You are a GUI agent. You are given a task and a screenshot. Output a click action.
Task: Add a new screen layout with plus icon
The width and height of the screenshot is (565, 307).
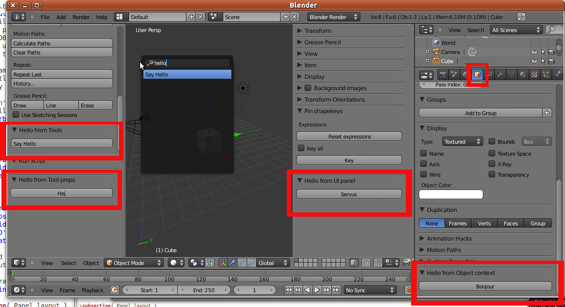(x=191, y=17)
